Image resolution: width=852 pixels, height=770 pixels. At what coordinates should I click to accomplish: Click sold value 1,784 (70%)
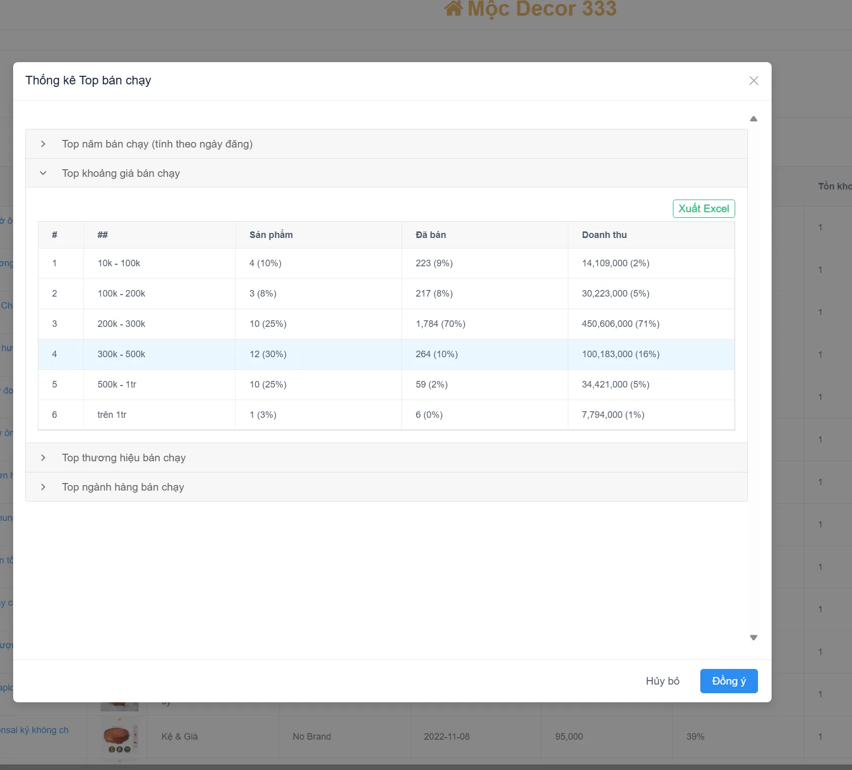pyautogui.click(x=440, y=324)
